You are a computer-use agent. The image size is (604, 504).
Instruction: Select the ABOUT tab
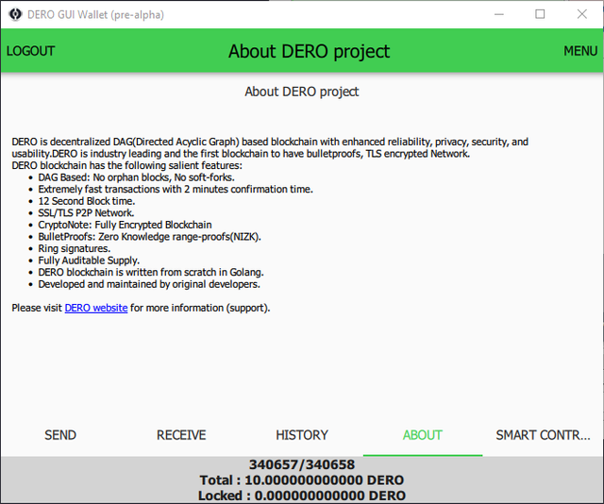click(423, 435)
